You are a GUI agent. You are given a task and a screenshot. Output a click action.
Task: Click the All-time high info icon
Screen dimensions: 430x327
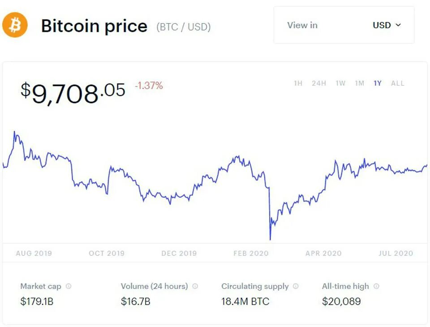[x=377, y=286]
